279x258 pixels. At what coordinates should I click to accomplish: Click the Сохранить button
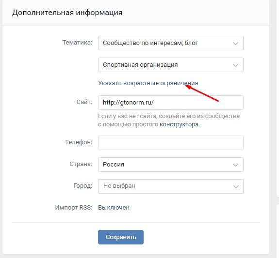121,237
